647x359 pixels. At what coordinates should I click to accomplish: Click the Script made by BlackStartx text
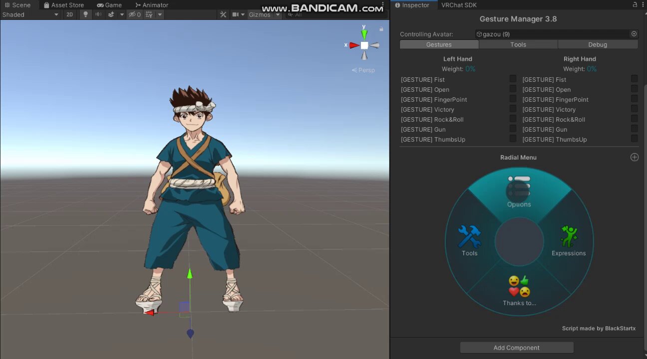point(599,328)
